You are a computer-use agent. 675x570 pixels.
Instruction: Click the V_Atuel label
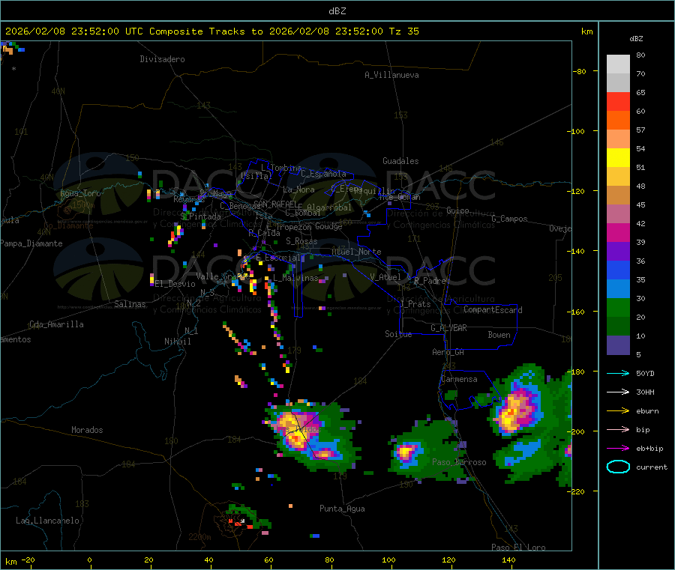pos(385,277)
